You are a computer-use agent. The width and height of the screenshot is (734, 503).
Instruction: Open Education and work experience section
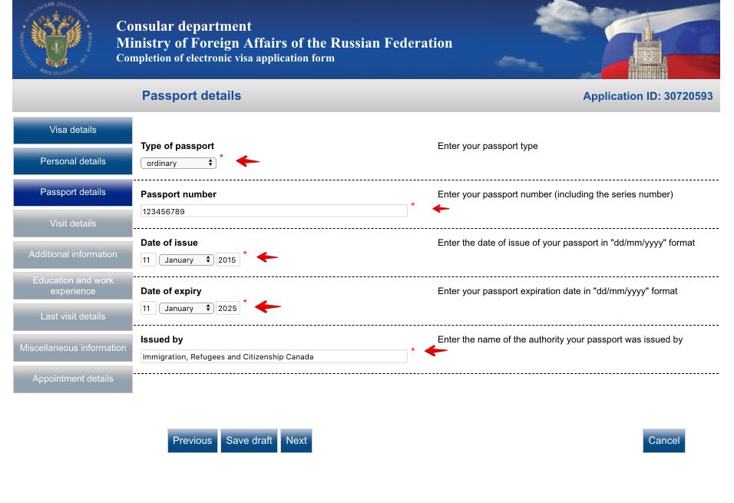click(73, 286)
